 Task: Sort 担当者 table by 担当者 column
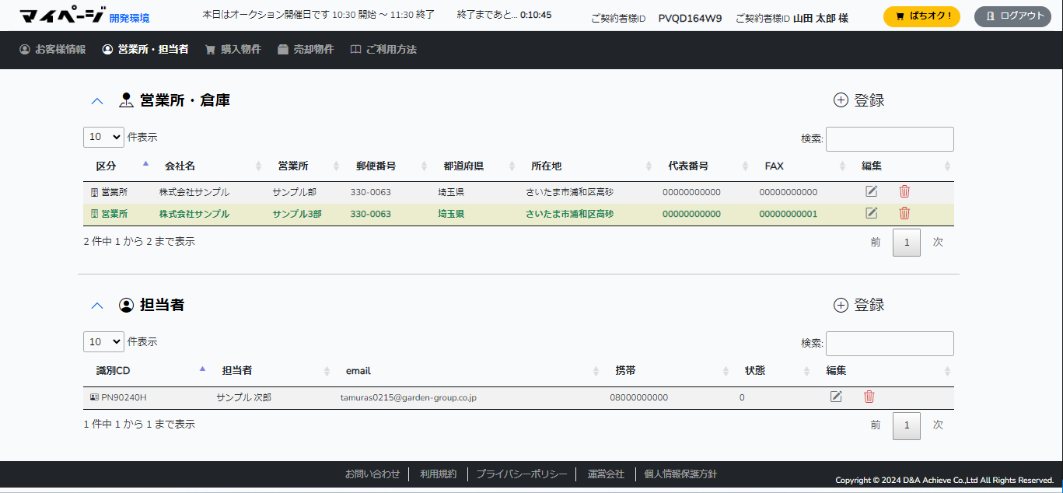272,370
